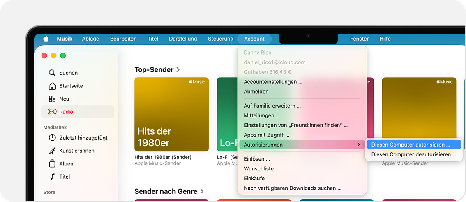Open Einstellungen von Freund:innen finden
466x202 pixels.
pyautogui.click(x=302, y=125)
